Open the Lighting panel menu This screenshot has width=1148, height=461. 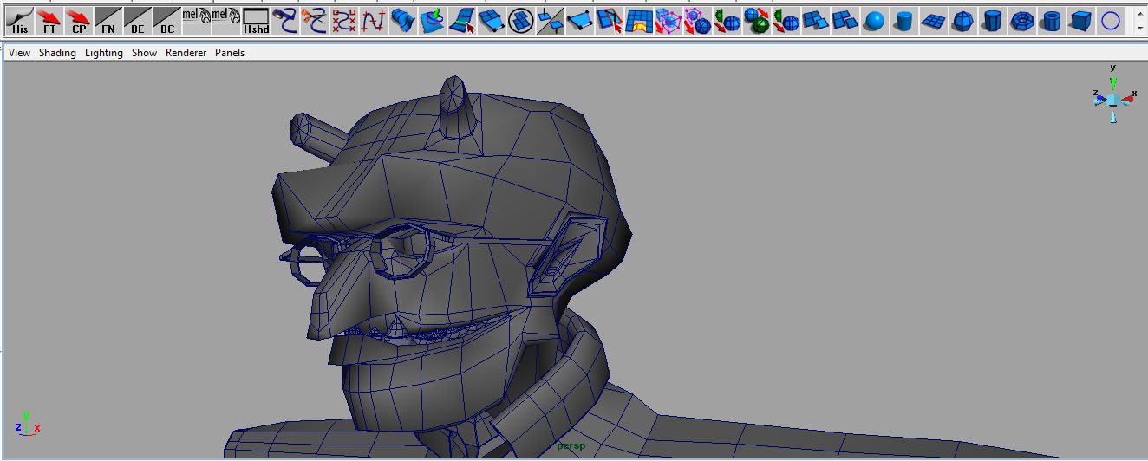pyautogui.click(x=104, y=53)
